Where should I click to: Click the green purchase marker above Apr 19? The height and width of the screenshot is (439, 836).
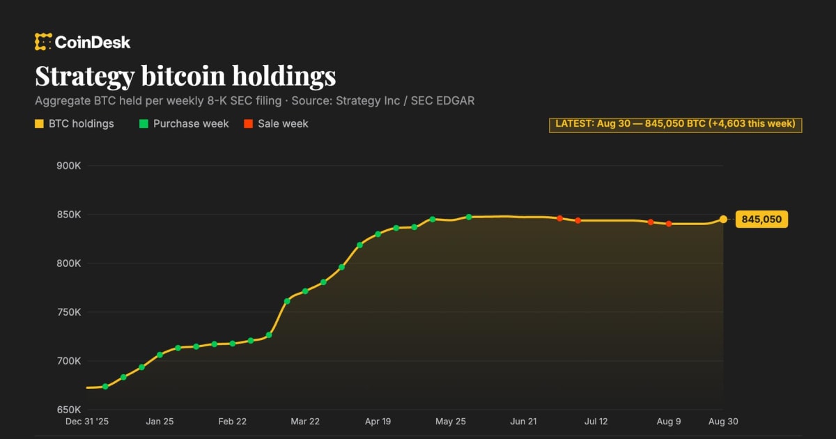coord(378,234)
